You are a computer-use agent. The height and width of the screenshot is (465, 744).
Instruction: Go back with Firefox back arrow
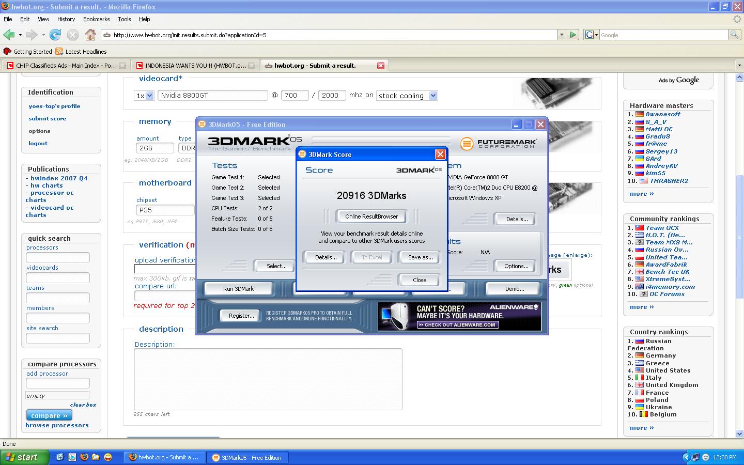(9, 35)
